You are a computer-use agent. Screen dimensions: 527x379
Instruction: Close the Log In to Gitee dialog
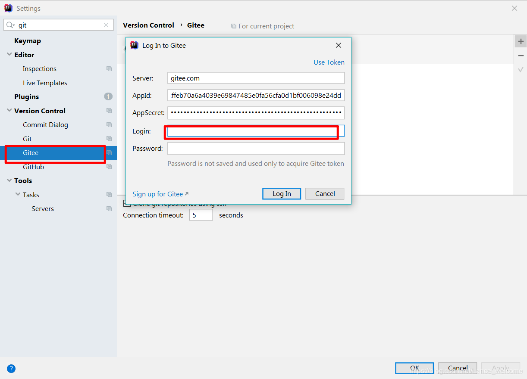tap(339, 45)
